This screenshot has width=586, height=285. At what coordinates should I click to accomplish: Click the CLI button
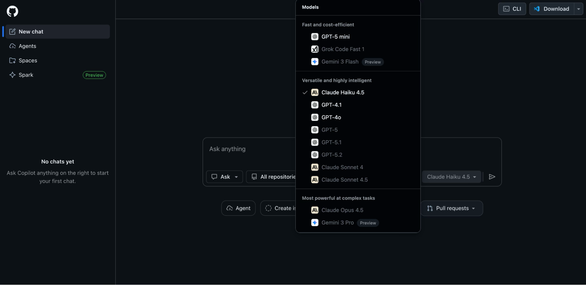pos(512,9)
